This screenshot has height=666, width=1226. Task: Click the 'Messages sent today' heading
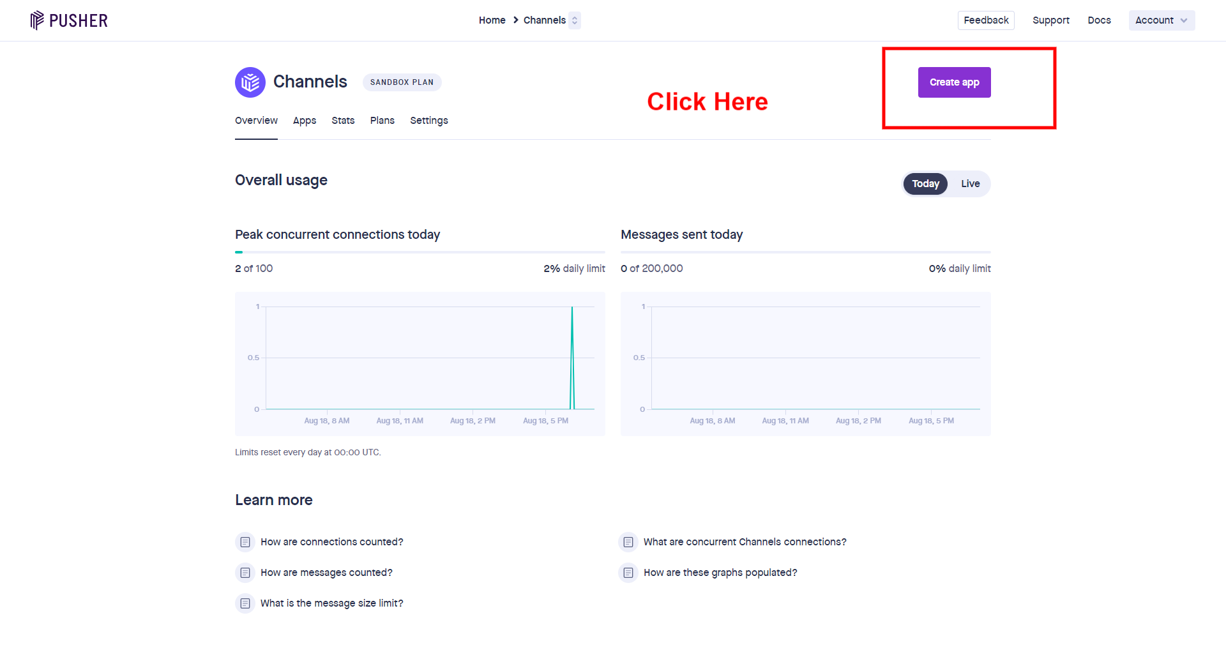click(x=682, y=235)
